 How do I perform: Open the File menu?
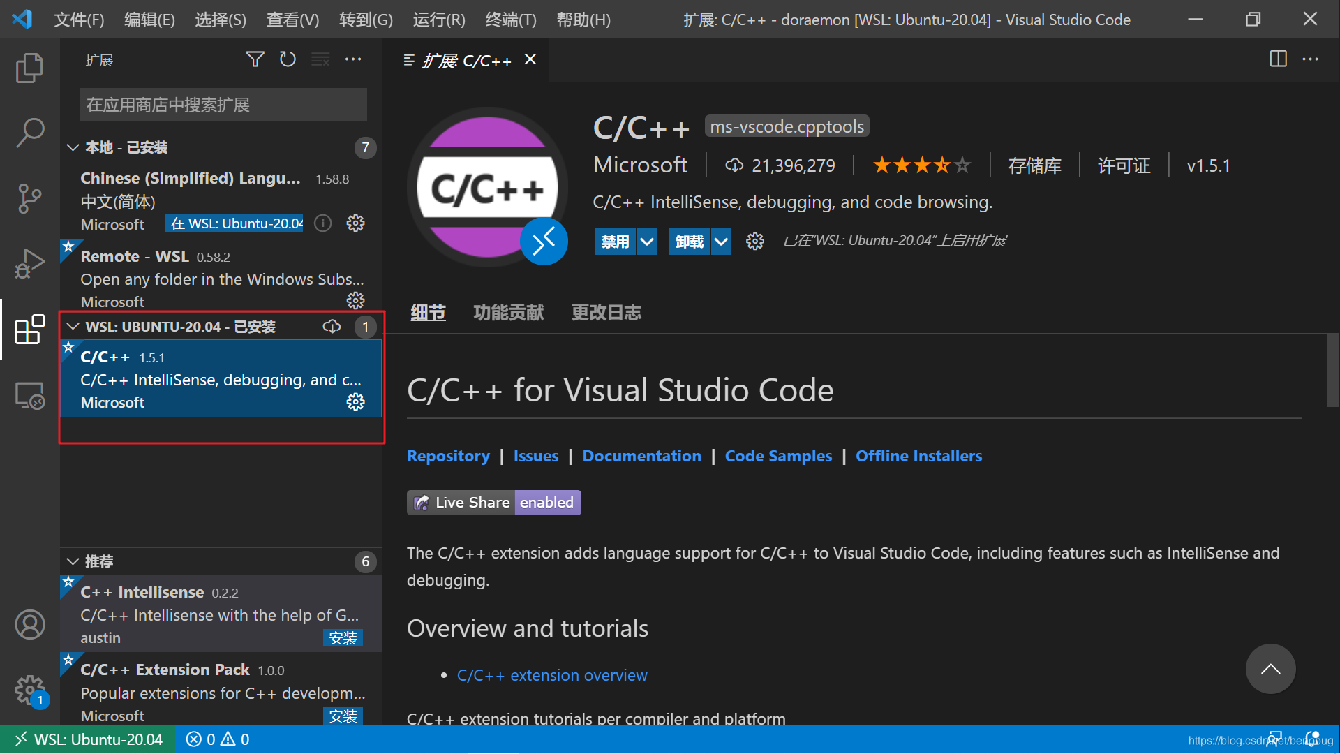tap(79, 20)
